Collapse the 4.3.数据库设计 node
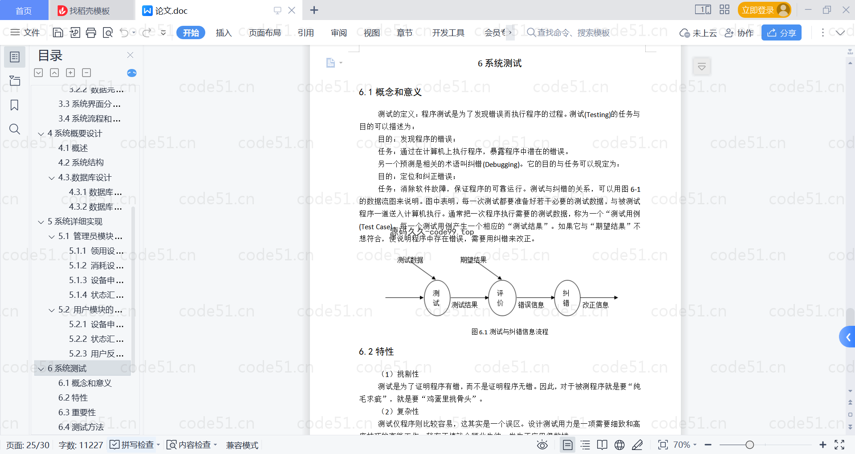Viewport: 855px width, 454px height. (52, 178)
